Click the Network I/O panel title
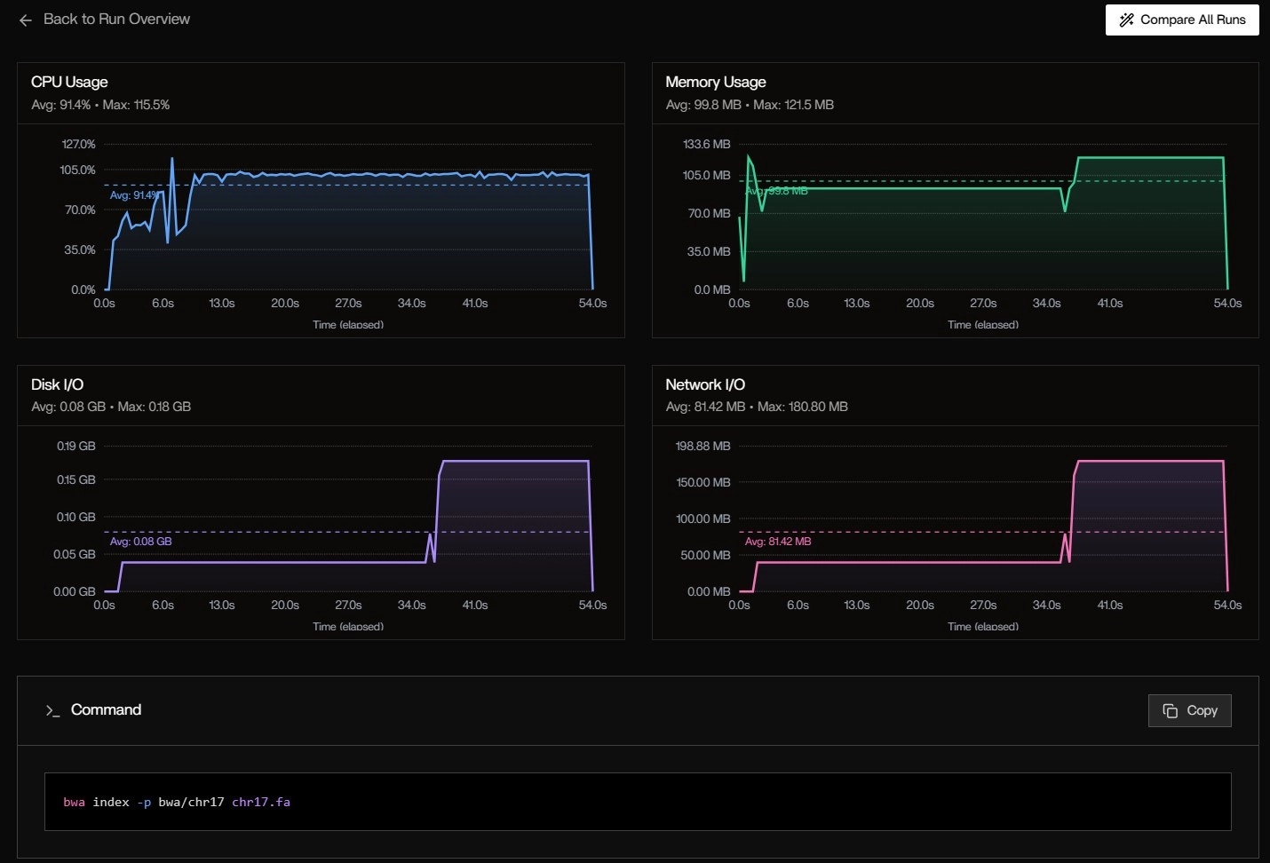The width and height of the screenshot is (1270, 863). click(x=705, y=384)
